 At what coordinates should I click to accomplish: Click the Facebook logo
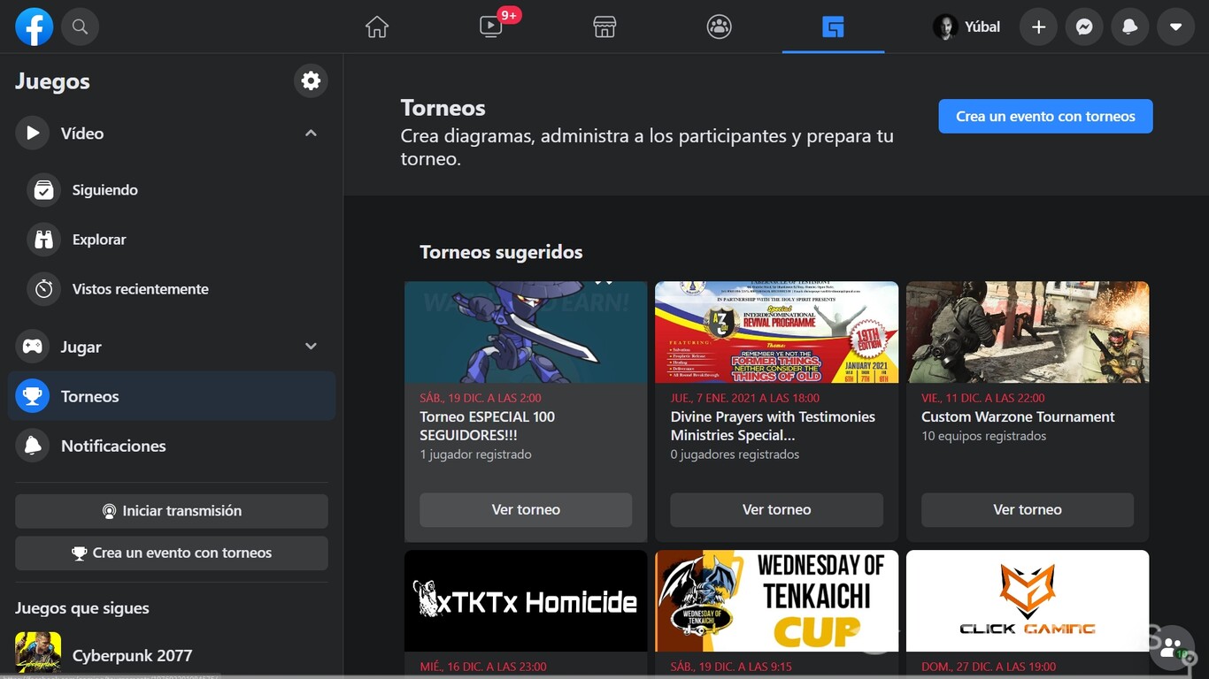[33, 27]
